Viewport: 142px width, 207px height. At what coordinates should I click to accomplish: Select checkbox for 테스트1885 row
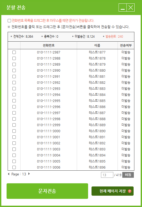[14, 101]
